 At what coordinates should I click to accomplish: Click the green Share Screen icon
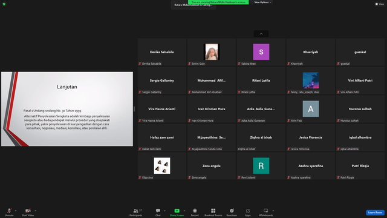(177, 211)
